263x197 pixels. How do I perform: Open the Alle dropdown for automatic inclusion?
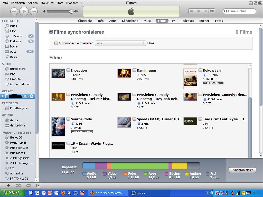[120, 43]
